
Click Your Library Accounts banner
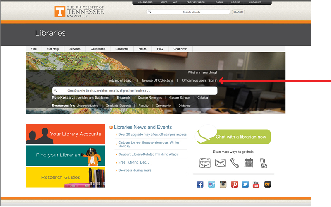(65, 134)
